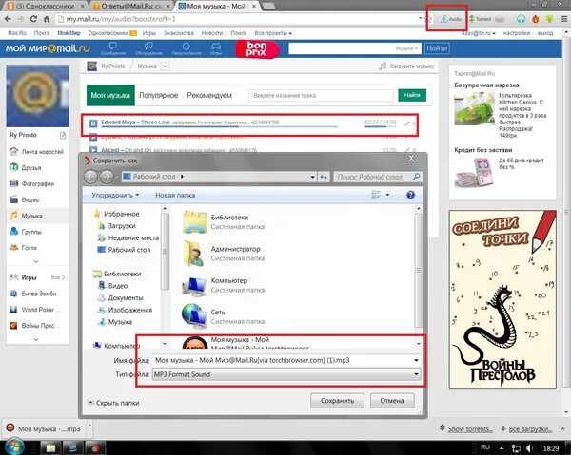
Task: Open the view options dropdown arrow in the dialog
Action: 387,195
